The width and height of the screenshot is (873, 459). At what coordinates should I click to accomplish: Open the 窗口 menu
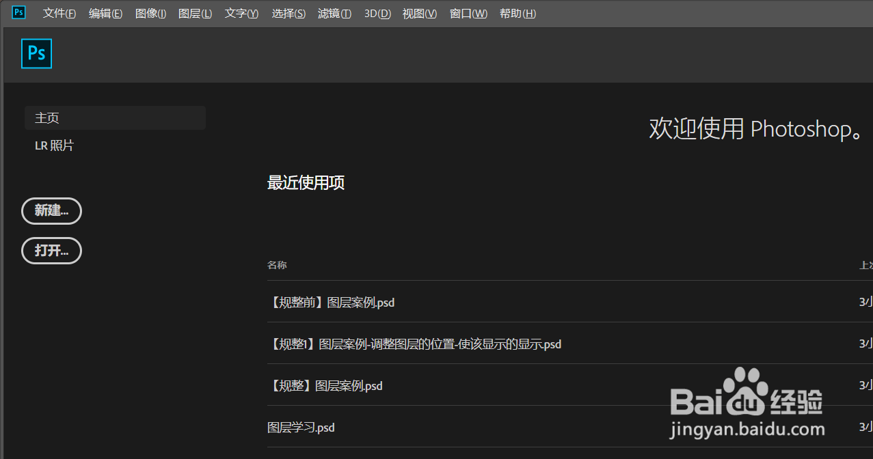[468, 13]
